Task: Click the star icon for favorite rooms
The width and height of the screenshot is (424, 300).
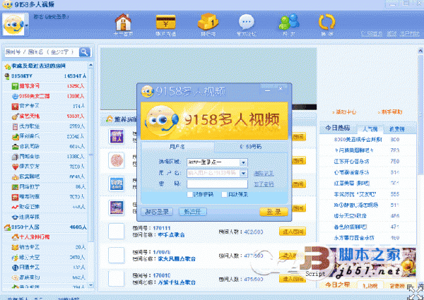Action: pos(7,66)
